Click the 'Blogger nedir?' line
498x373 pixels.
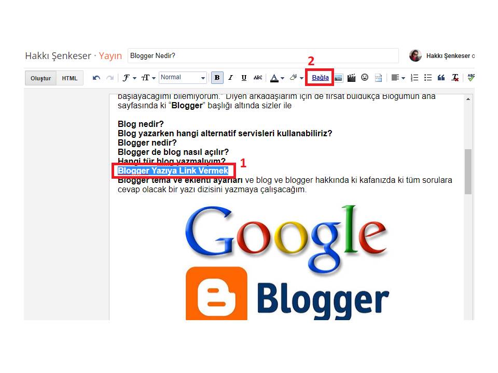tap(147, 143)
